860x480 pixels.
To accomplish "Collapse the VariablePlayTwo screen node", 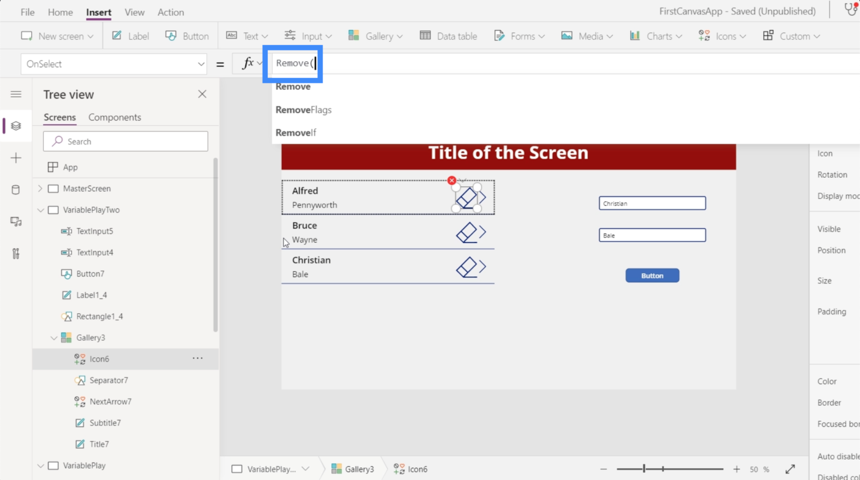I will click(40, 210).
